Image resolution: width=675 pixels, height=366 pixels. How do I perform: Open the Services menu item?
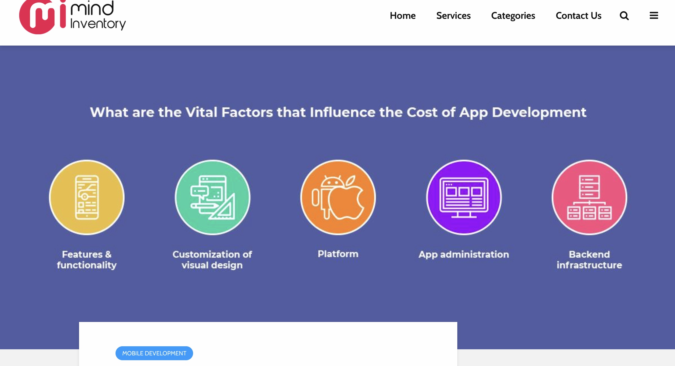[x=453, y=15]
